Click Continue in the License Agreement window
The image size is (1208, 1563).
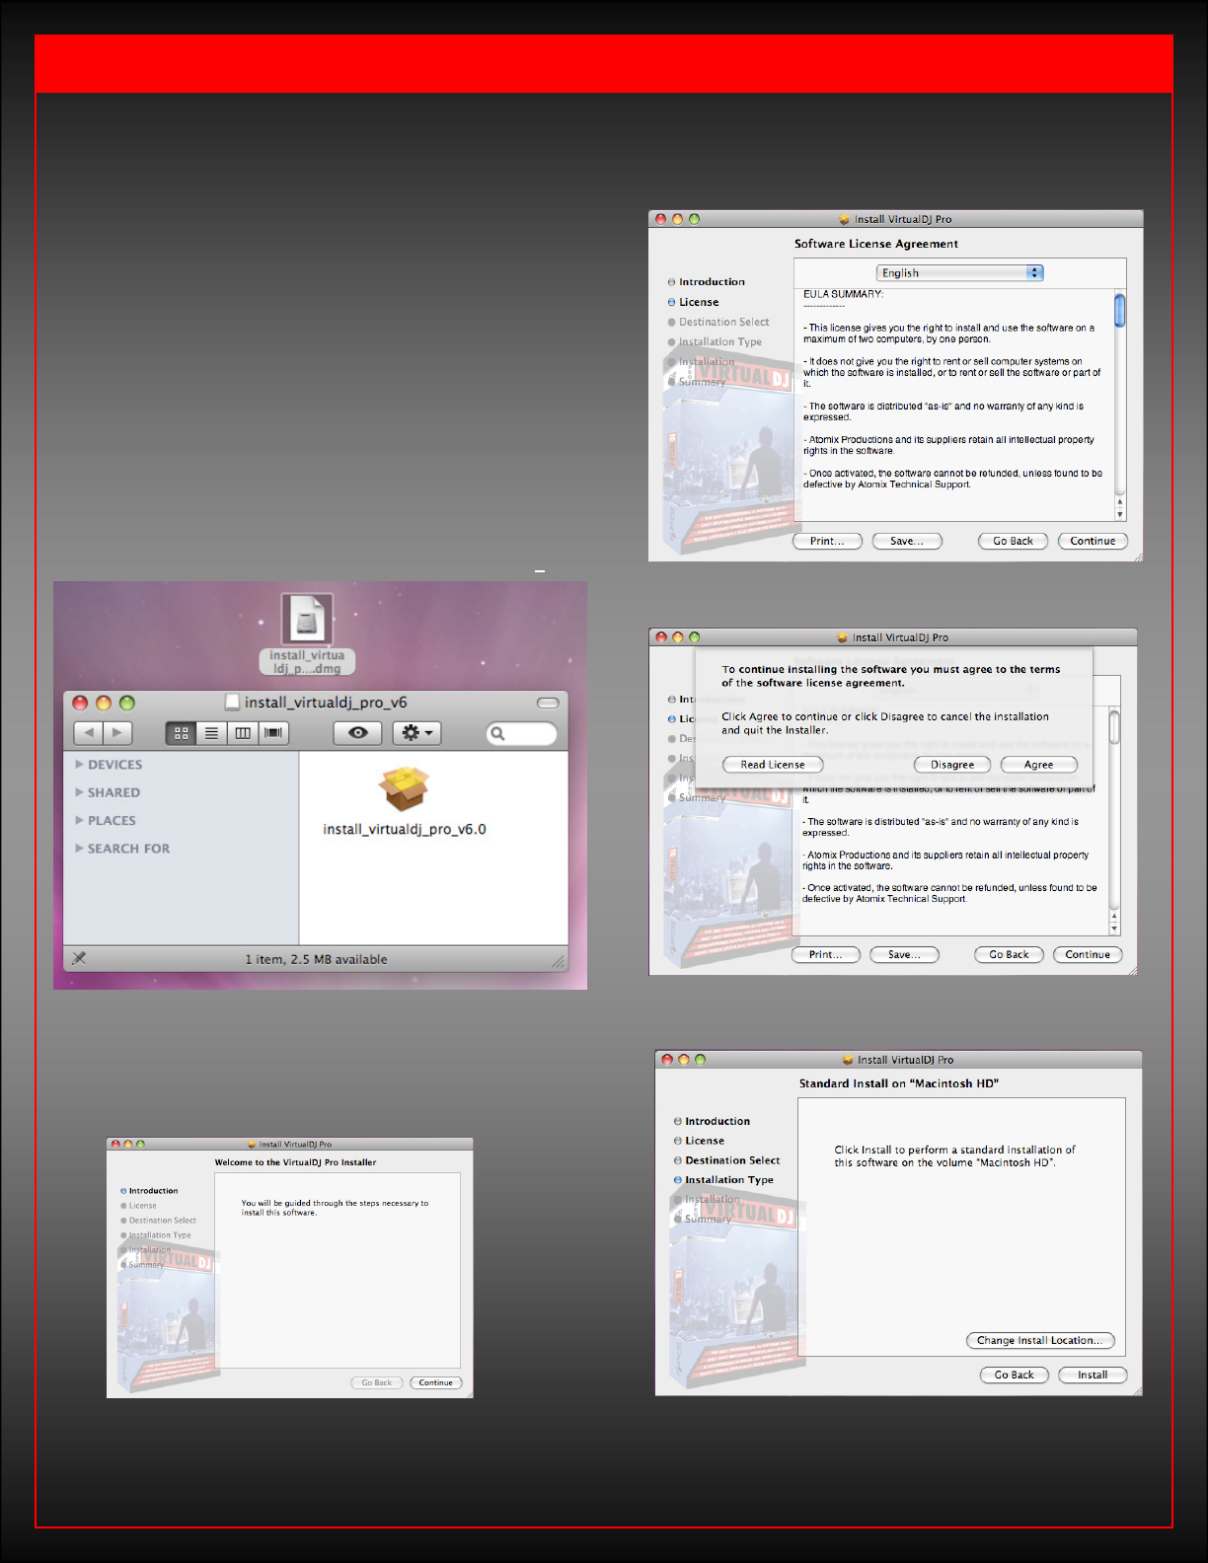click(x=1093, y=541)
